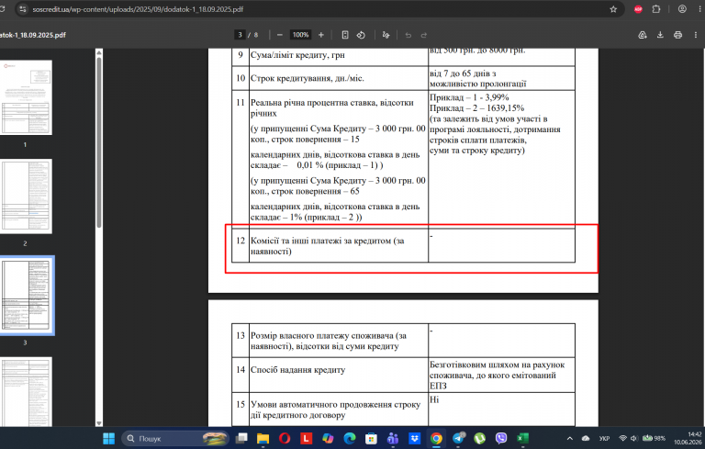Click the zoom in plus button
Screen dimensions: 705x449
321,35
